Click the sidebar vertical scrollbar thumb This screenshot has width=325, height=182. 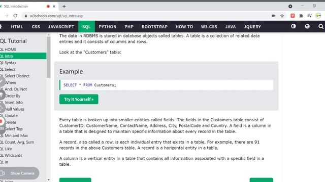point(49,57)
